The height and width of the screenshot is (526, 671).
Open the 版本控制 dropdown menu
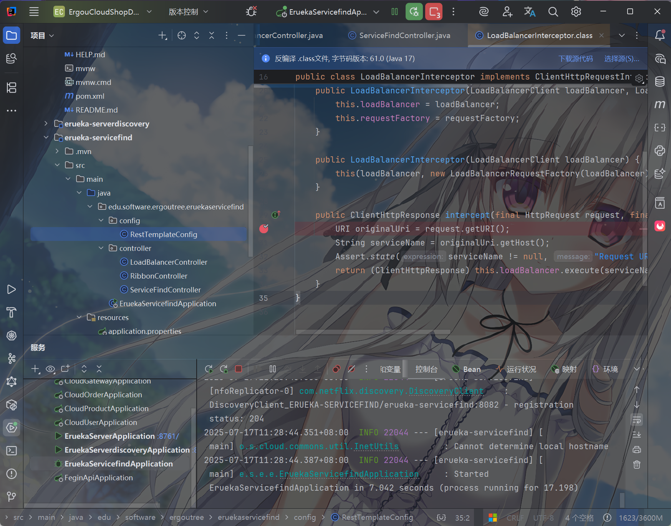189,12
